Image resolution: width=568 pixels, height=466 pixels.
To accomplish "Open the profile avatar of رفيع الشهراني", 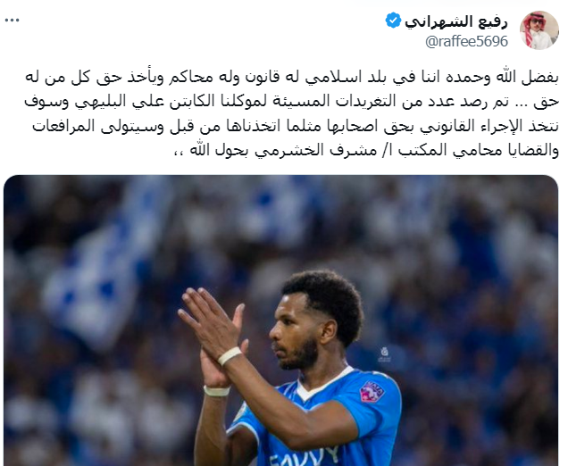I will coord(539,30).
